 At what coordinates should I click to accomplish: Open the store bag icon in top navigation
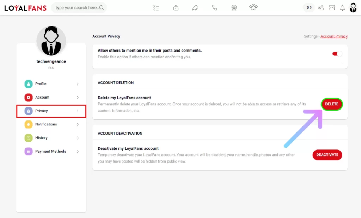tap(176, 8)
